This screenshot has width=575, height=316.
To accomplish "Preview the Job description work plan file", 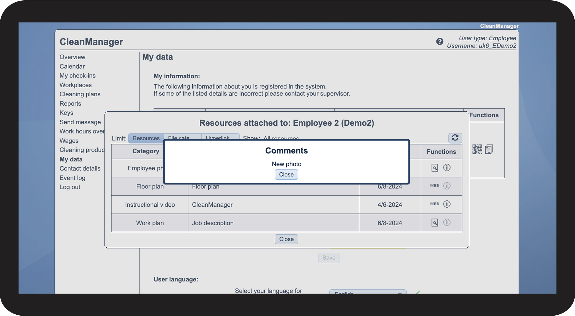I will coord(434,223).
